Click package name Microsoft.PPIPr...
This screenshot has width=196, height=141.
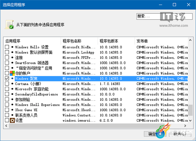click(x=79, y=57)
